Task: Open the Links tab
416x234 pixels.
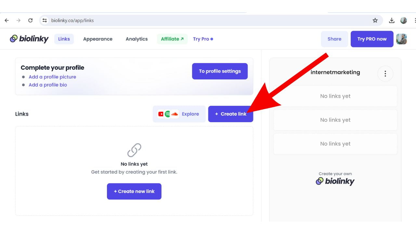Action: 64,39
